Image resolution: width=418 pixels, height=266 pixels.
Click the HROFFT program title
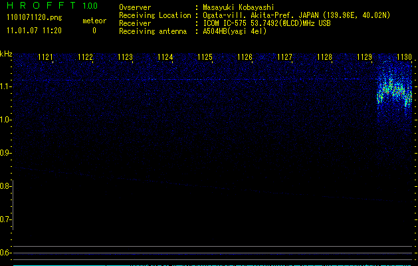pyautogui.click(x=41, y=5)
